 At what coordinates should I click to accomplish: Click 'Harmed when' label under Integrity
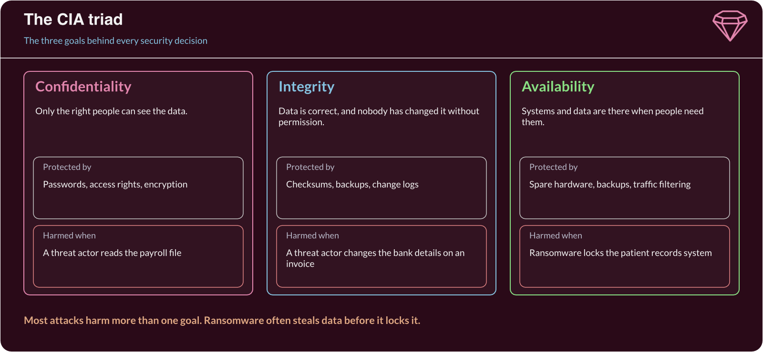pos(312,235)
